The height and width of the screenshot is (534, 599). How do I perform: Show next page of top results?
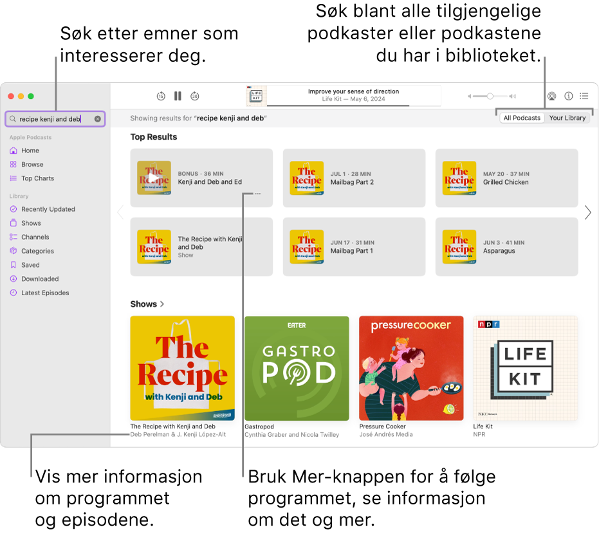pos(587,212)
